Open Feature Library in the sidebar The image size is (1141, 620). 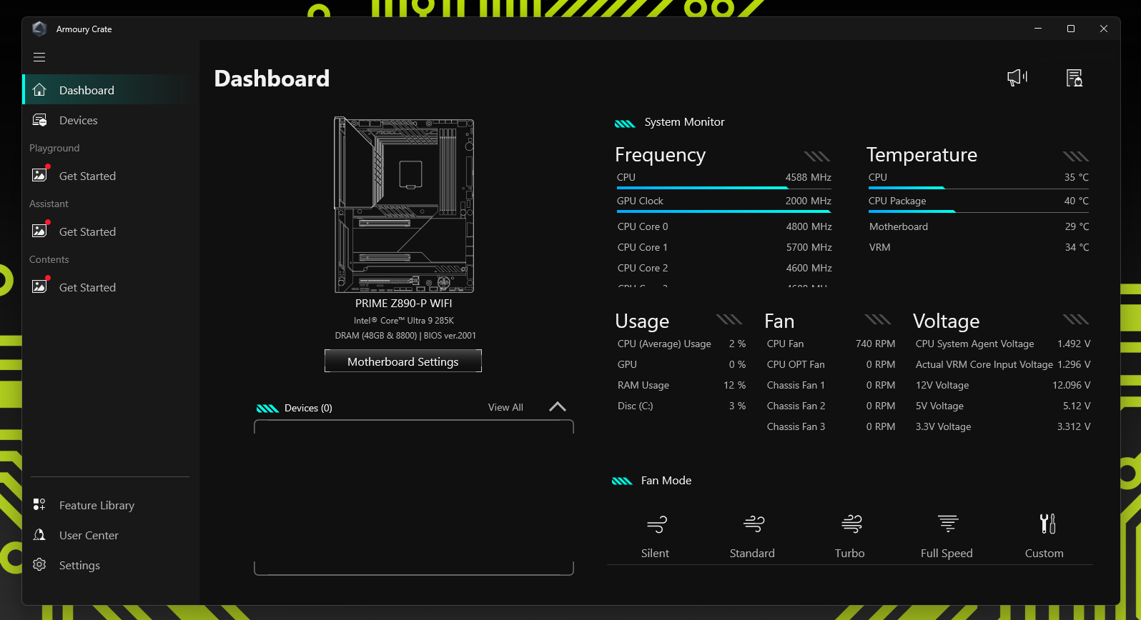(x=111, y=505)
